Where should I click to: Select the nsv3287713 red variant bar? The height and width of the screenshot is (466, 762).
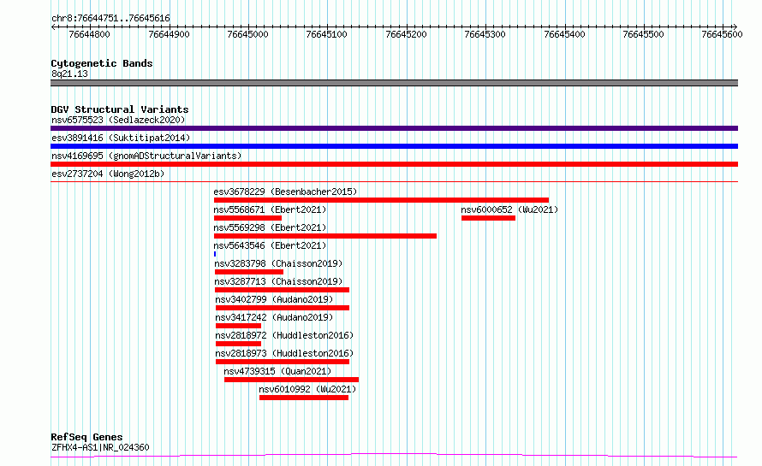tap(282, 290)
